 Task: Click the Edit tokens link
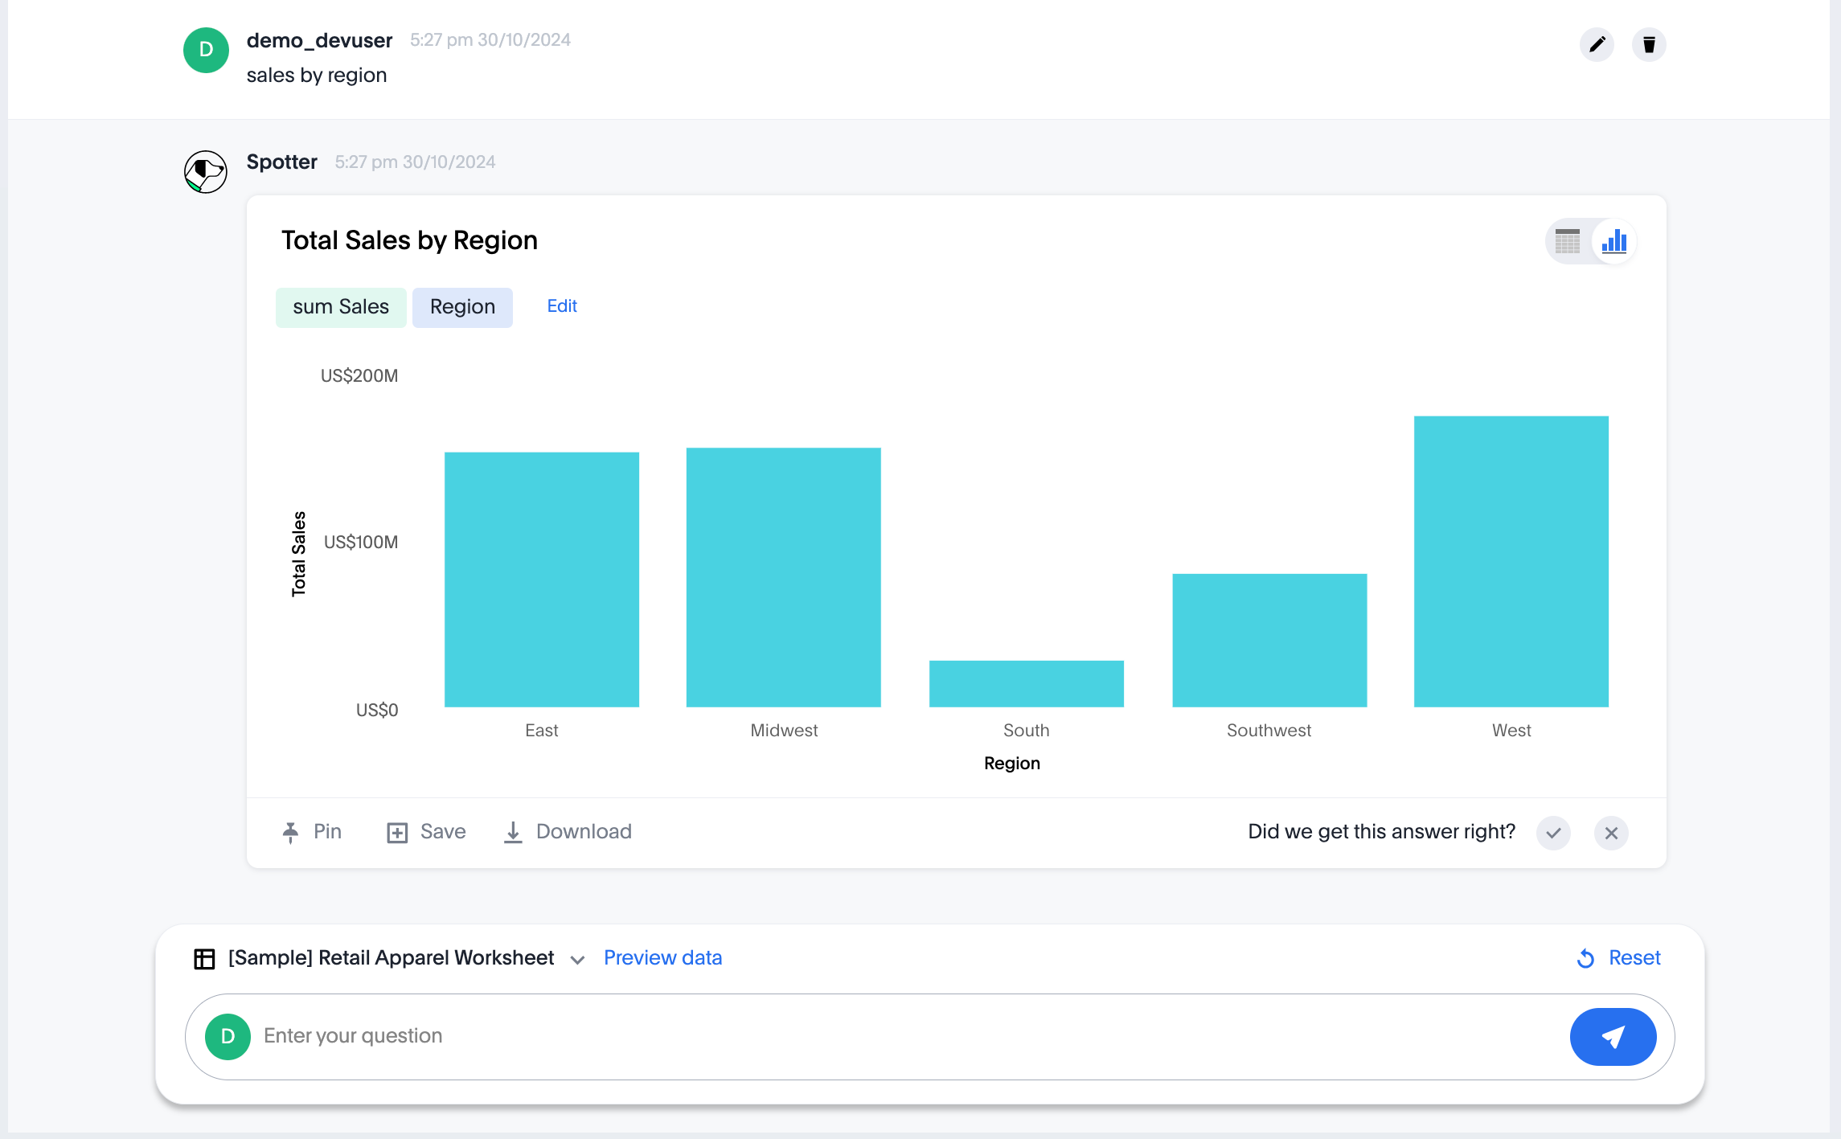[561, 306]
